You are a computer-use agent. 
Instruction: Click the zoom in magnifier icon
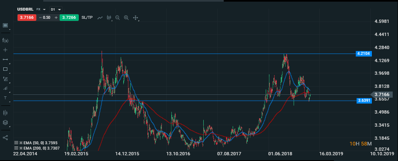point(126,18)
